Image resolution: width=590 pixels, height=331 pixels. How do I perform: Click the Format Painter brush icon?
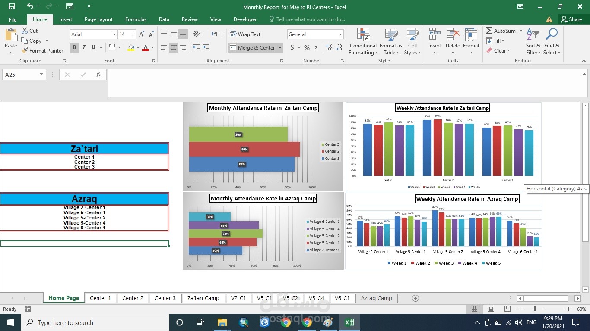pos(25,50)
